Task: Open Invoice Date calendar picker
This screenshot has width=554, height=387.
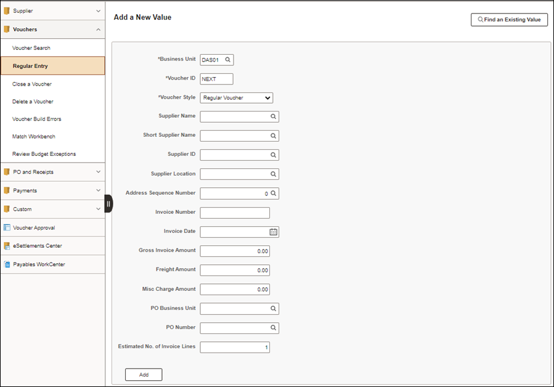Action: point(274,232)
